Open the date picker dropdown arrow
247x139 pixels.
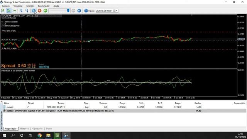click(117, 11)
